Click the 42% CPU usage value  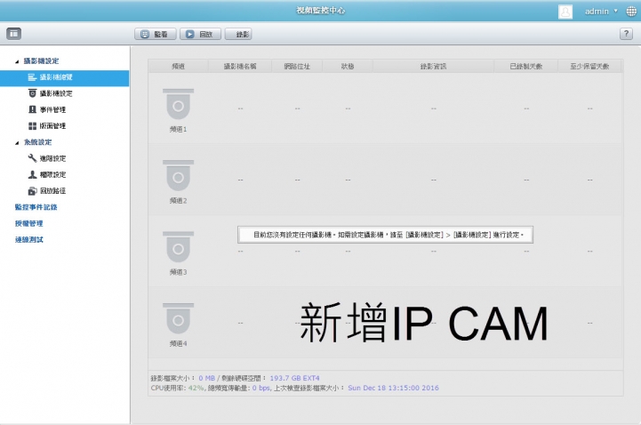pos(196,388)
